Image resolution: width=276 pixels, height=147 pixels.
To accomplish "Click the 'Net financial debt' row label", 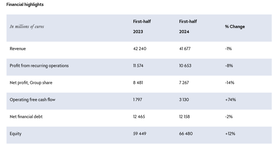I will click(26, 117).
